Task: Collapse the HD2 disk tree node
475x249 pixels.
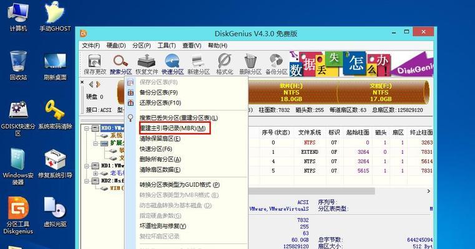Action: click(x=87, y=181)
